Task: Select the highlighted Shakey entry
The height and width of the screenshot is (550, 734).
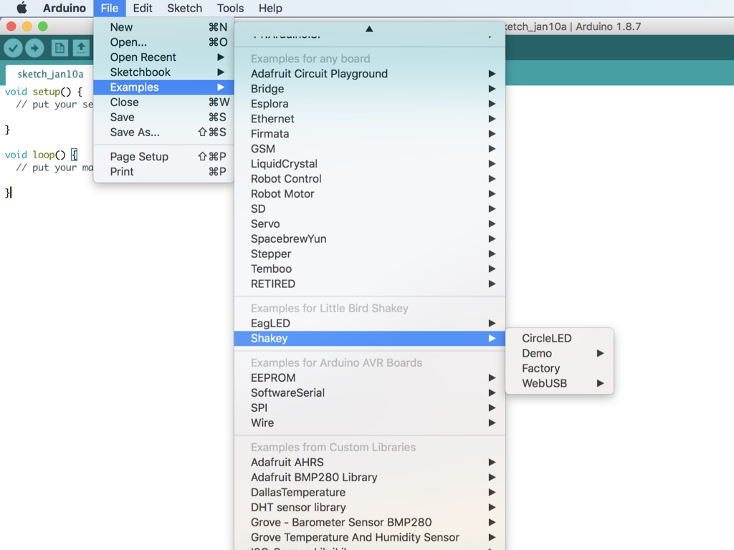Action: coord(369,338)
